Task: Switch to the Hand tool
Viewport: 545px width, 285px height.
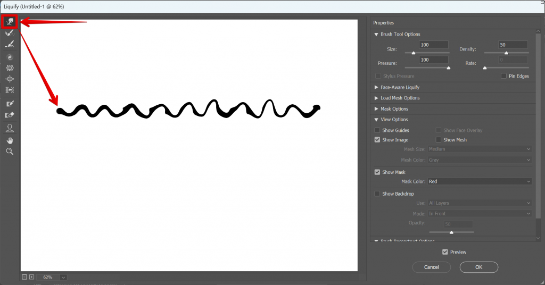Action: coord(10,140)
